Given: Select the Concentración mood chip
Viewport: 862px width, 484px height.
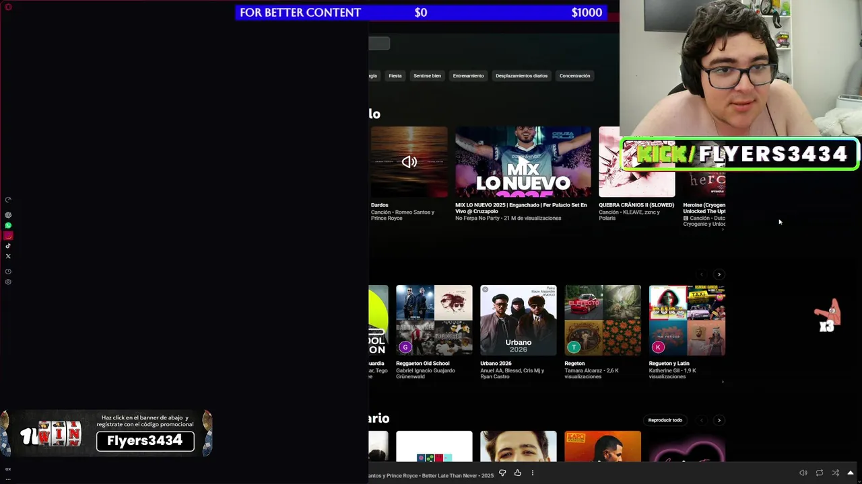Looking at the screenshot, I should (574, 76).
